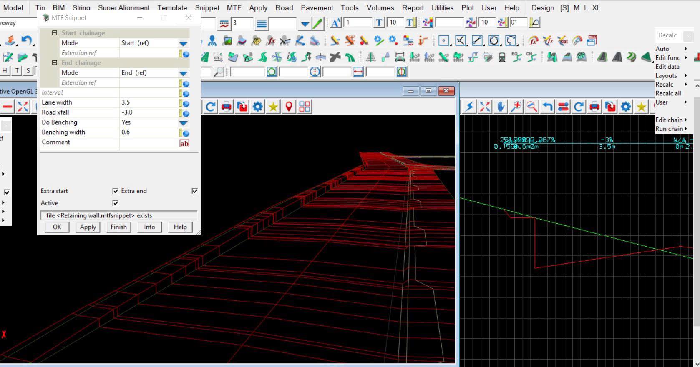Click Apply in the MTF Snippet dialog
This screenshot has width=700, height=367.
pyautogui.click(x=88, y=227)
